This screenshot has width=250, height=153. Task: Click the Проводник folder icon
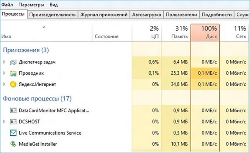pos(13,73)
